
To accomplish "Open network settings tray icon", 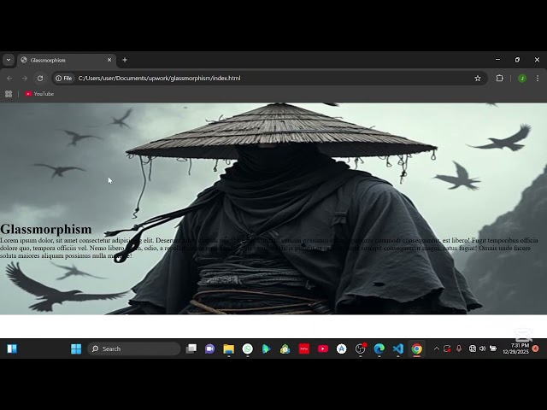I will pos(473,348).
